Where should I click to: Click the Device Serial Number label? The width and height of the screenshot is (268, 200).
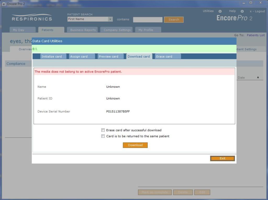[x=54, y=112]
